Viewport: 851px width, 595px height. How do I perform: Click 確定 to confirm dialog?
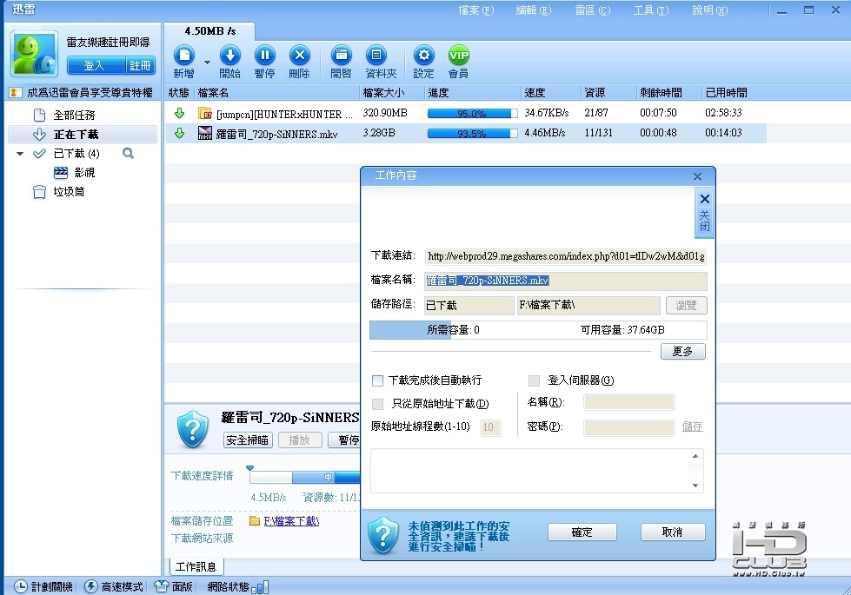tap(582, 532)
